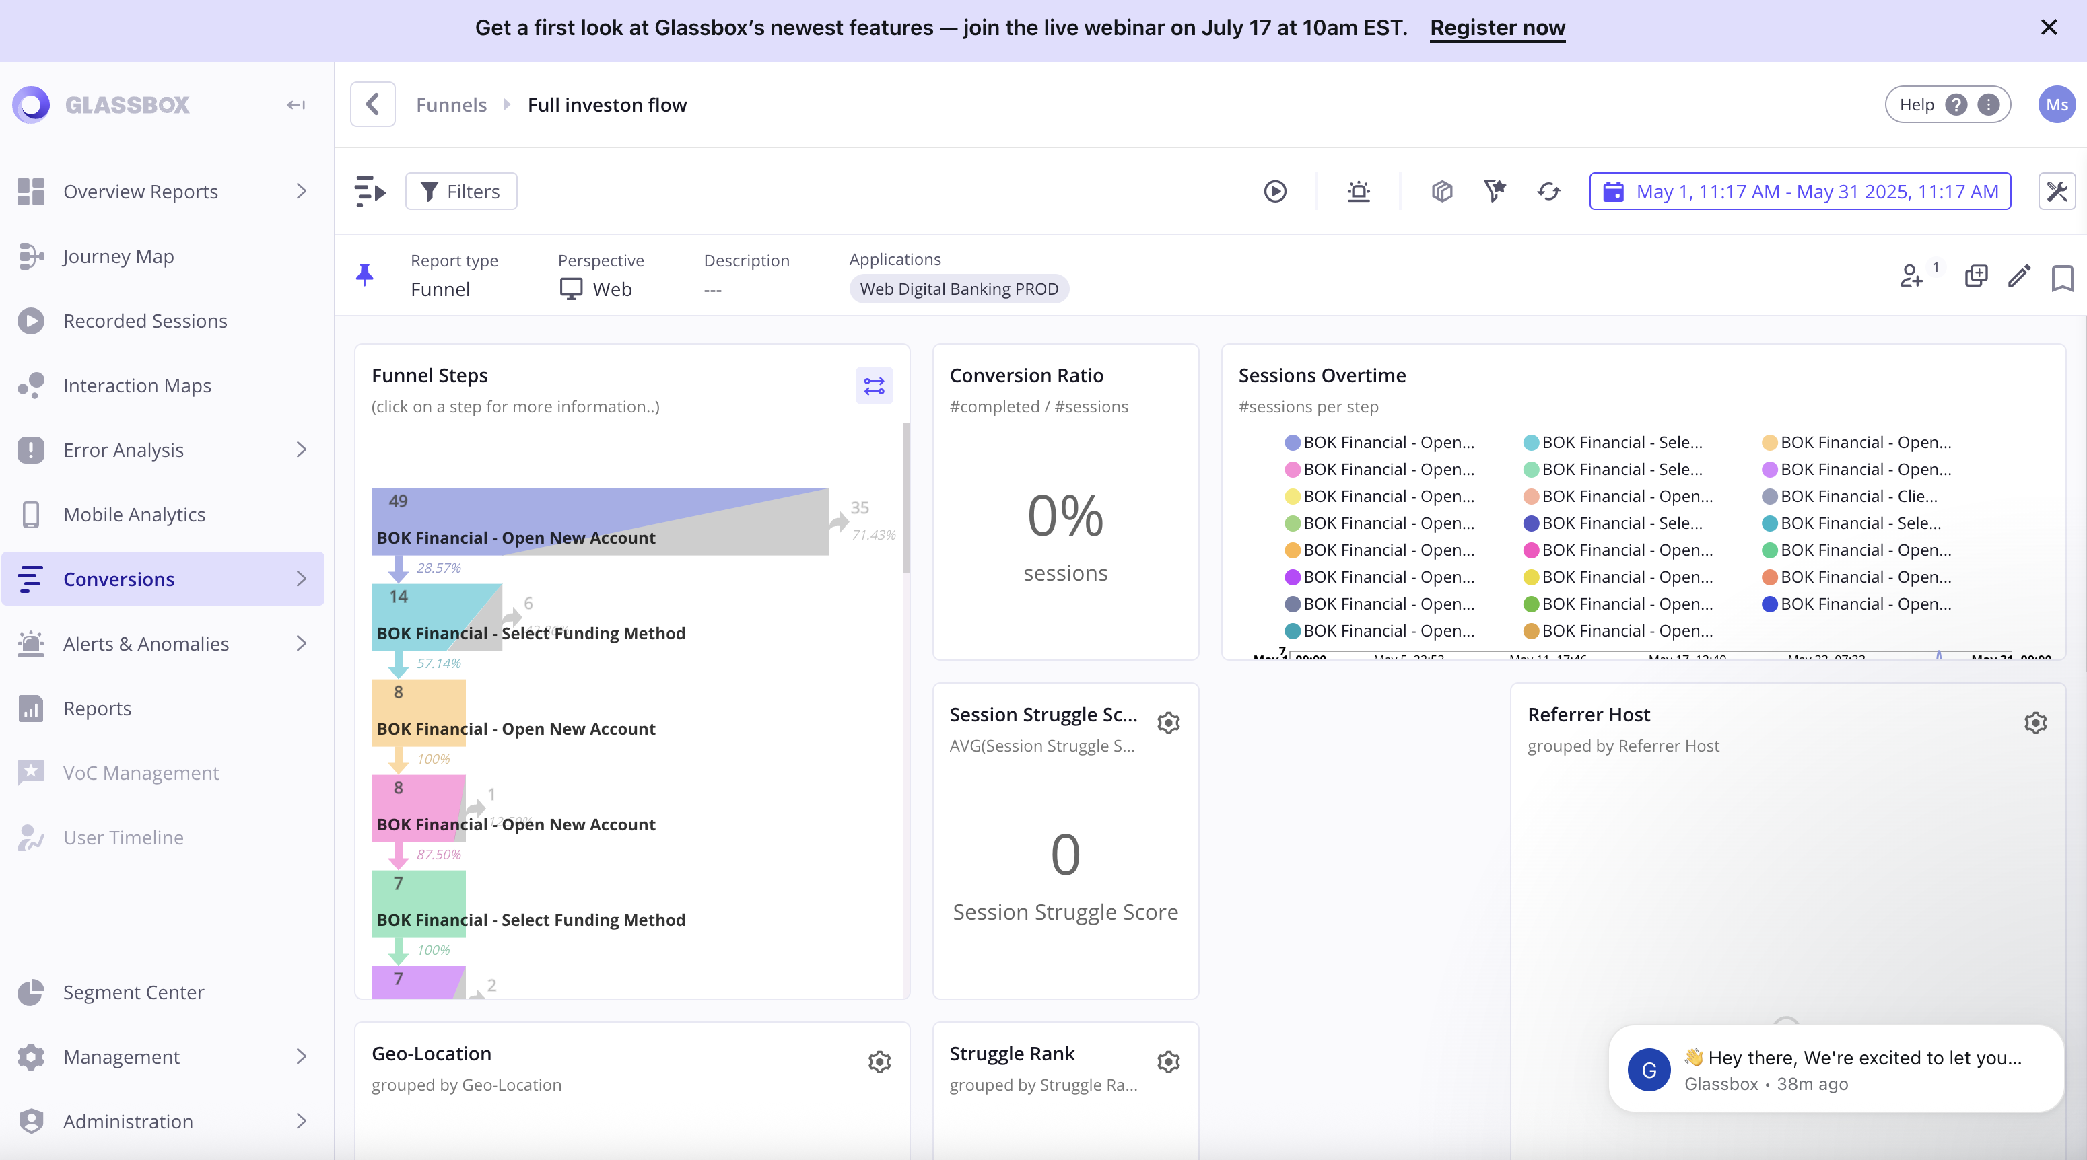Viewport: 2087px width, 1160px height.
Task: Expand the Overview Reports menu
Action: [x=300, y=192]
